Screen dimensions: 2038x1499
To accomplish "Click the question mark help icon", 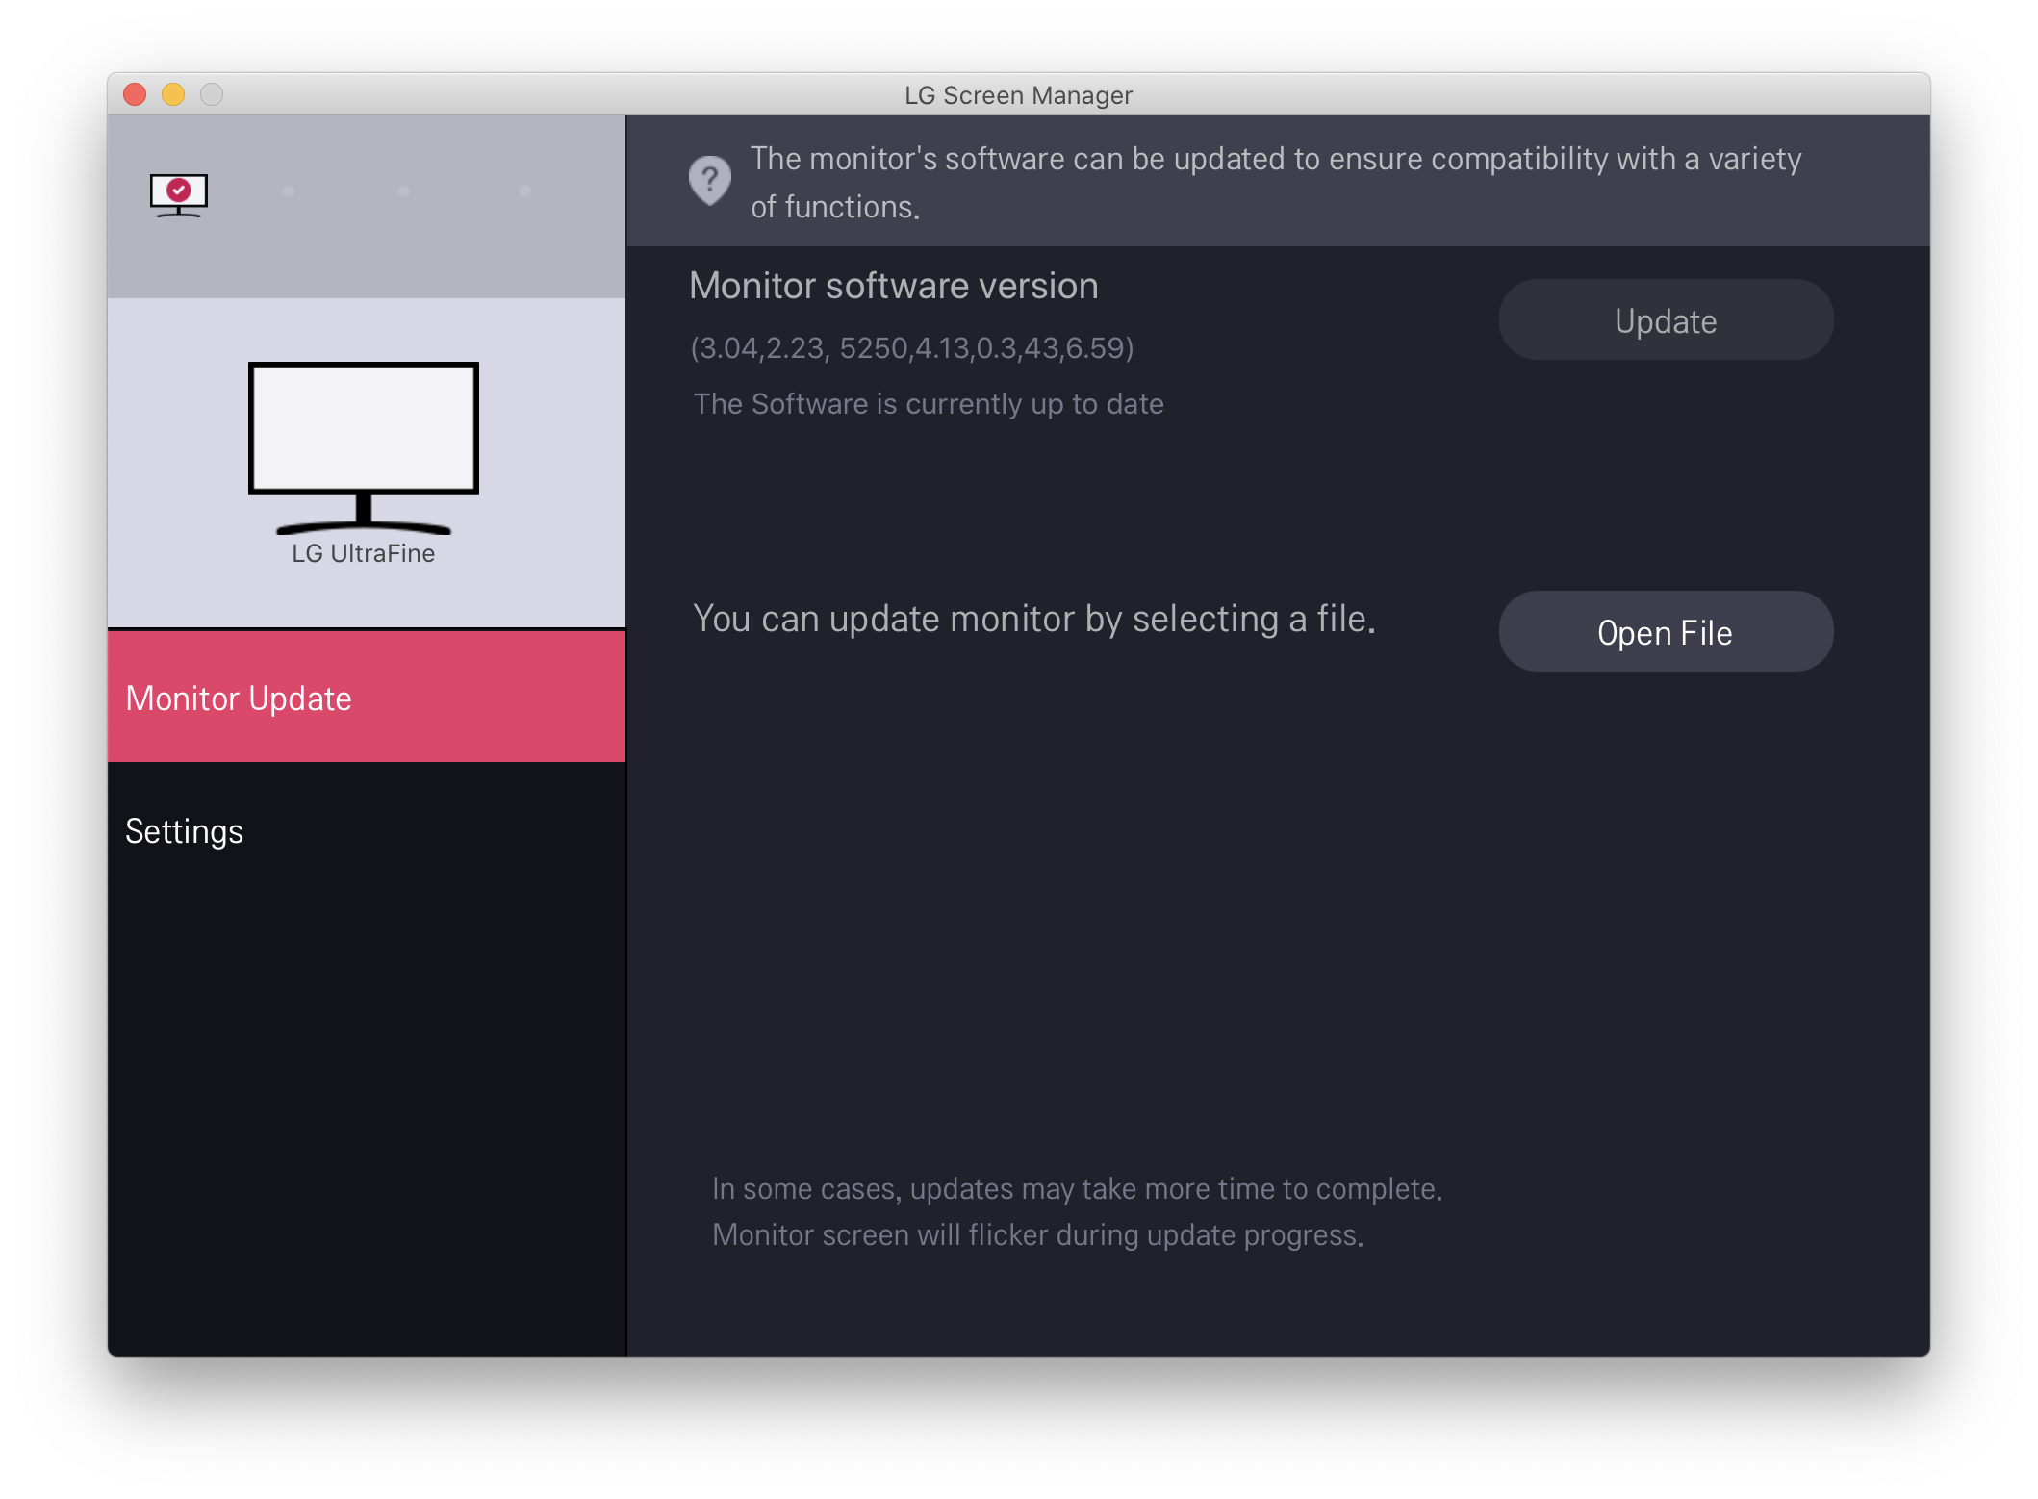I will (710, 180).
